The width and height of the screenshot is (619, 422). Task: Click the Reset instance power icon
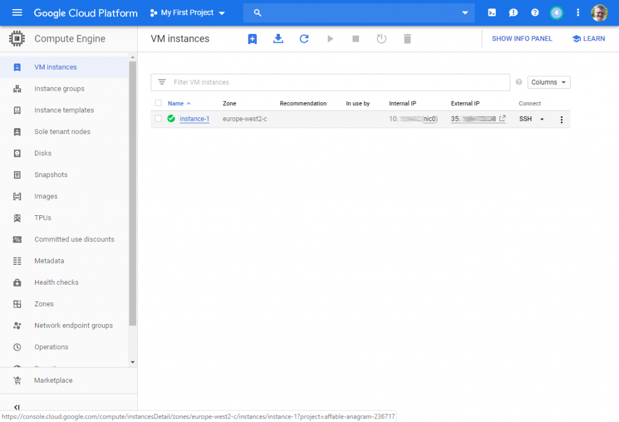pos(381,39)
